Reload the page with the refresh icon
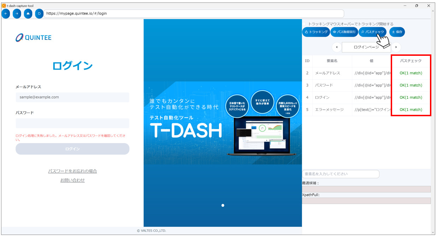Screen dimensions: 437x236 pyautogui.click(x=39, y=13)
